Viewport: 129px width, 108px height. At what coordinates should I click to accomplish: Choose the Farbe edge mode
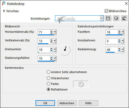click(48, 84)
